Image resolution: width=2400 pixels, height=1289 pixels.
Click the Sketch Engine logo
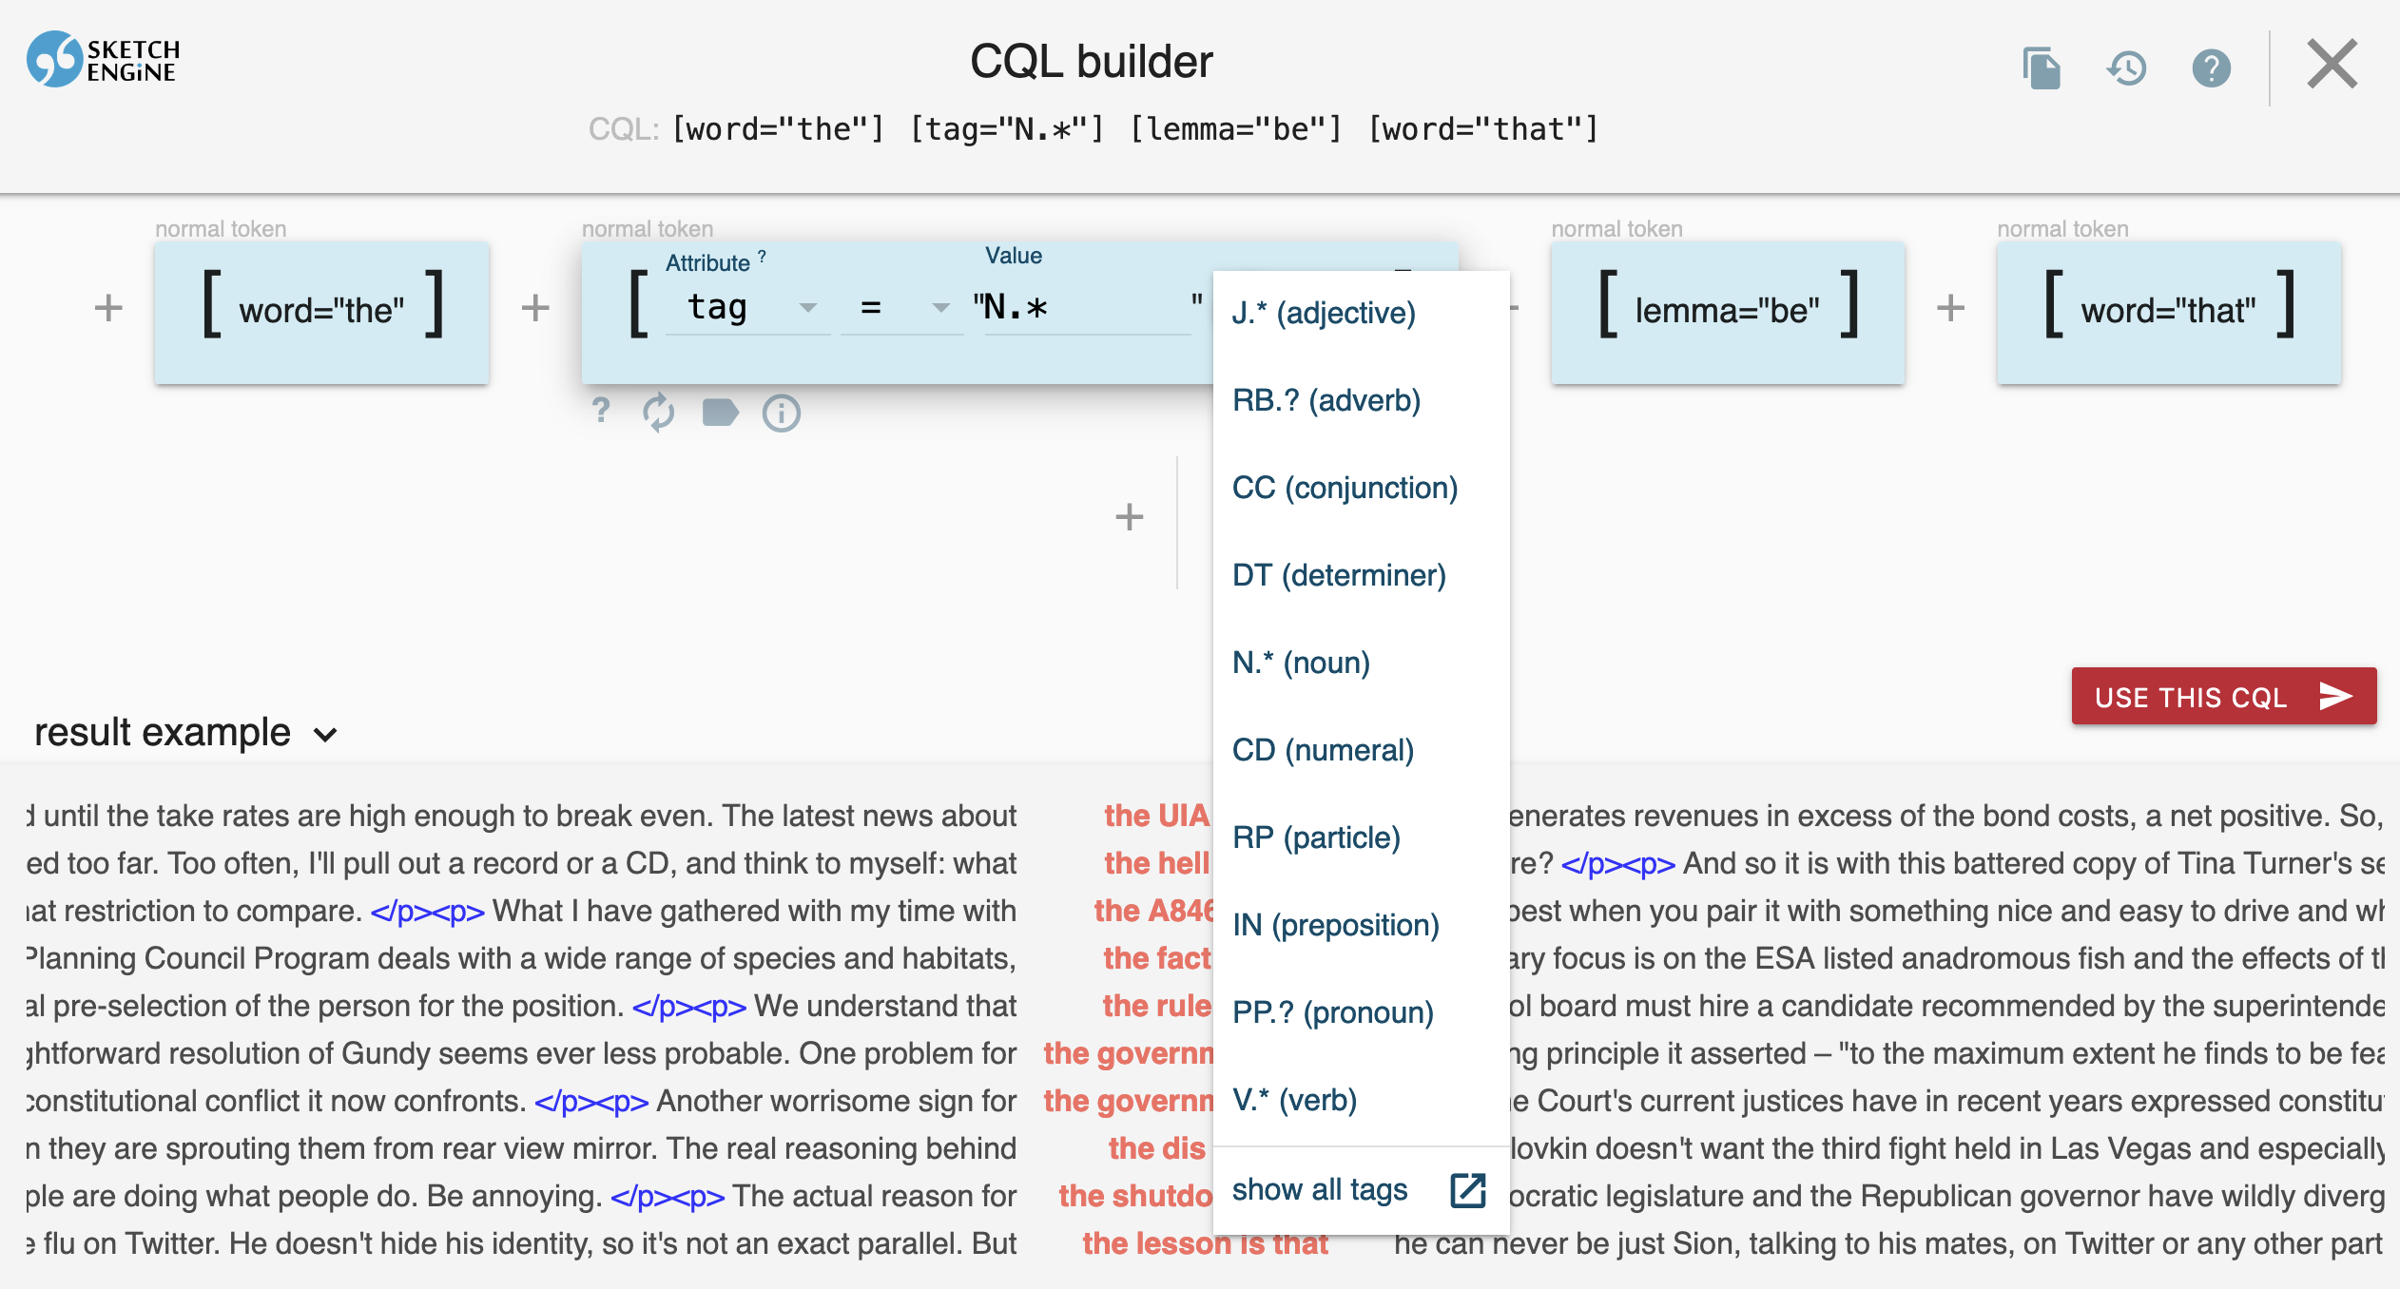pos(103,60)
